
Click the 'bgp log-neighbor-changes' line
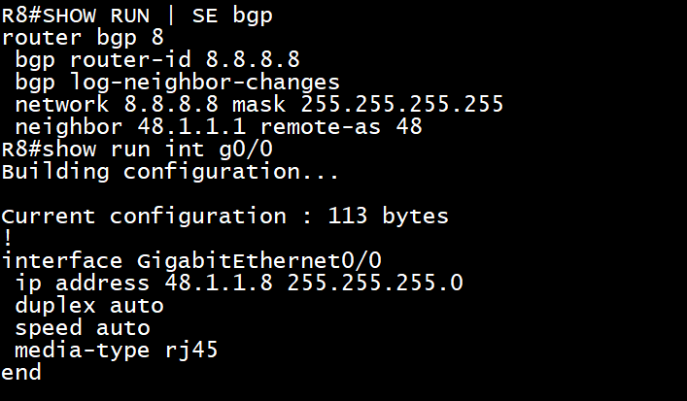(178, 83)
